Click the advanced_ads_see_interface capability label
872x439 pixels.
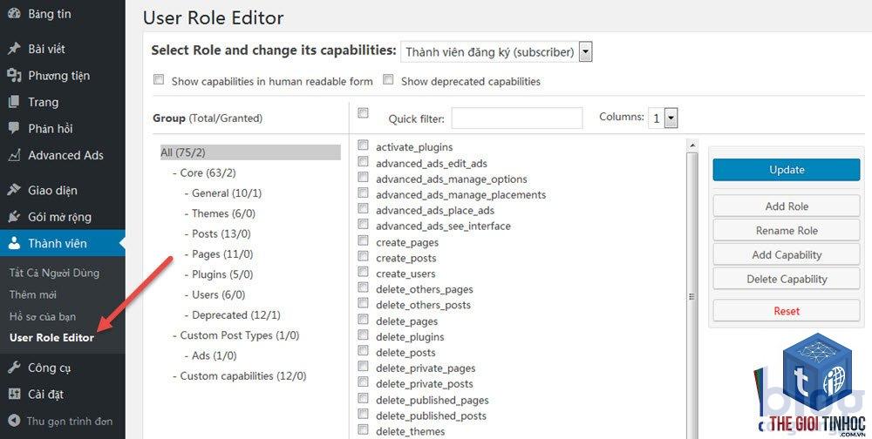tap(443, 226)
